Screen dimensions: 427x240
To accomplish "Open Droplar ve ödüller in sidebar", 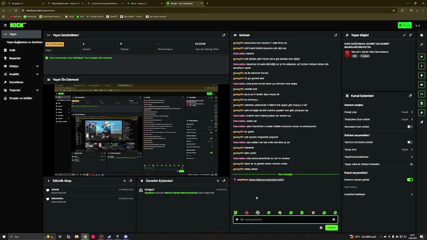I will [x=21, y=98].
